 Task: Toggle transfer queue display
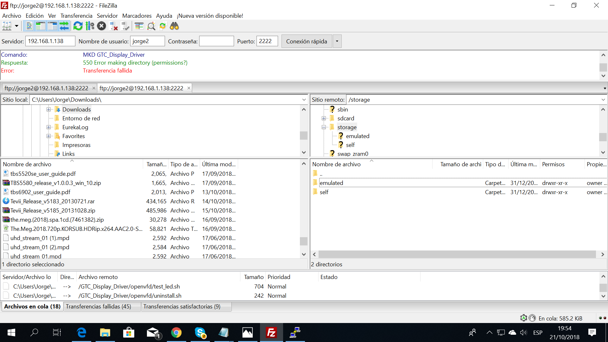pos(64,26)
